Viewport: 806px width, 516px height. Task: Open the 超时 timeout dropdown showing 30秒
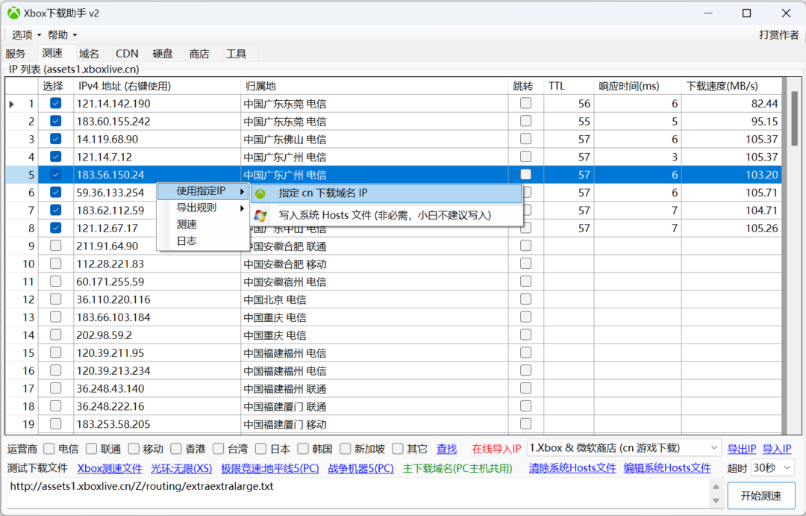[772, 467]
